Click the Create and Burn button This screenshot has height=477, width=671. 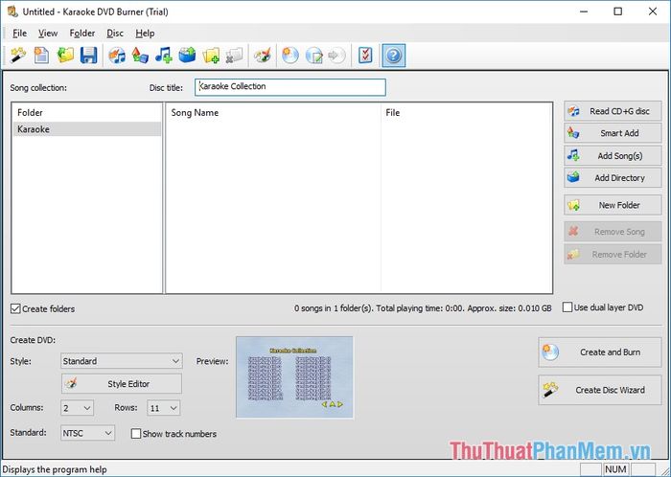[x=600, y=352]
